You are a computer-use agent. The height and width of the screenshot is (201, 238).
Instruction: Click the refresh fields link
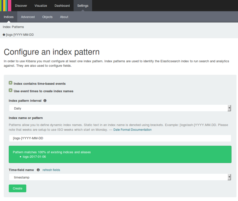click(x=51, y=170)
